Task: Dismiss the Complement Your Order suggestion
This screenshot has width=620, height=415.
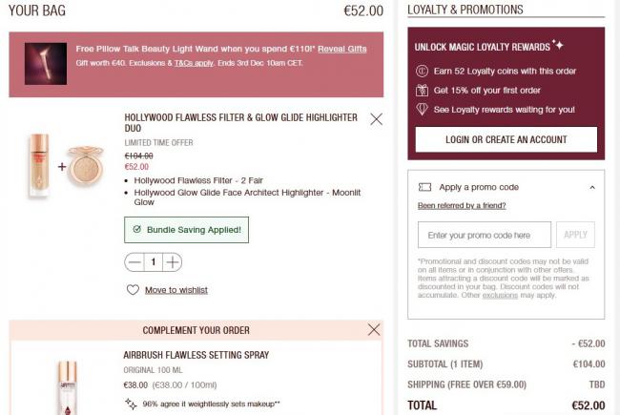Action: click(x=374, y=329)
